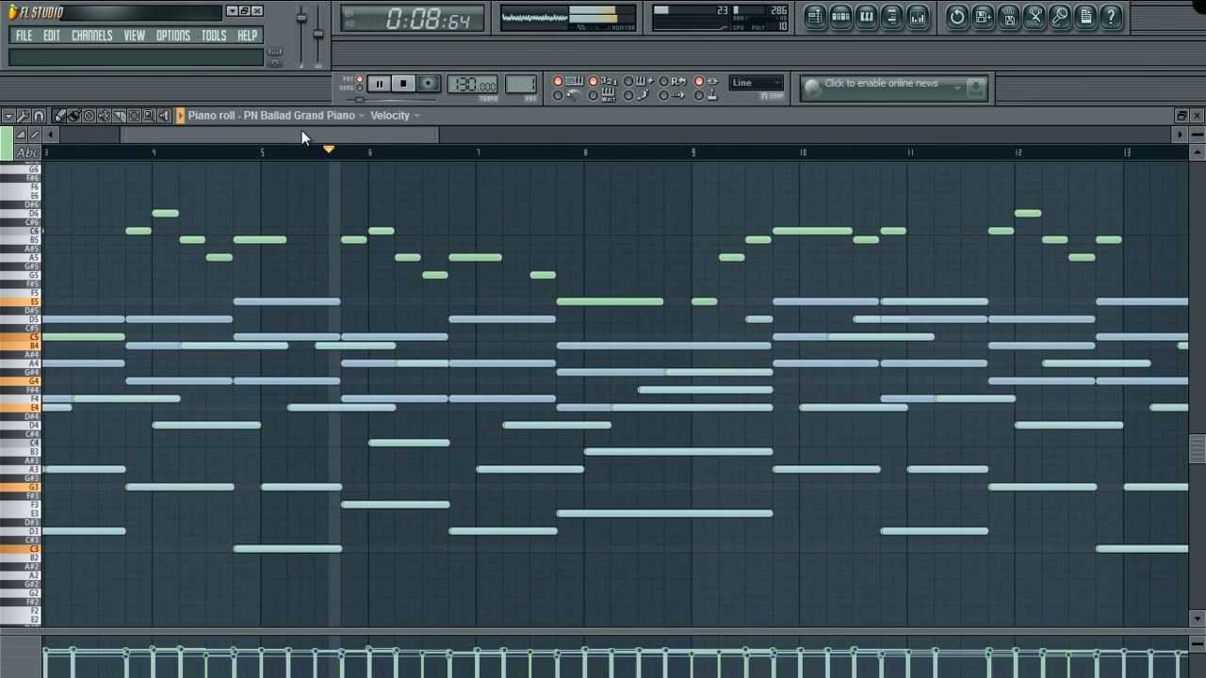This screenshot has width=1206, height=678.
Task: Select the Draw pencil tool in piano roll
Action: [x=59, y=116]
